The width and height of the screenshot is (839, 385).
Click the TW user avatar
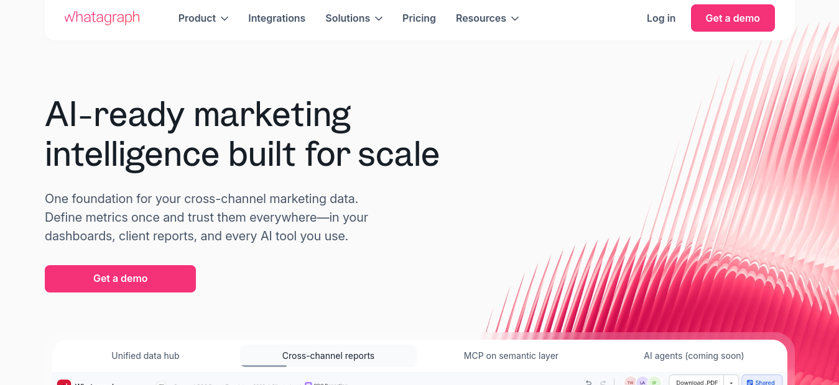tap(631, 382)
